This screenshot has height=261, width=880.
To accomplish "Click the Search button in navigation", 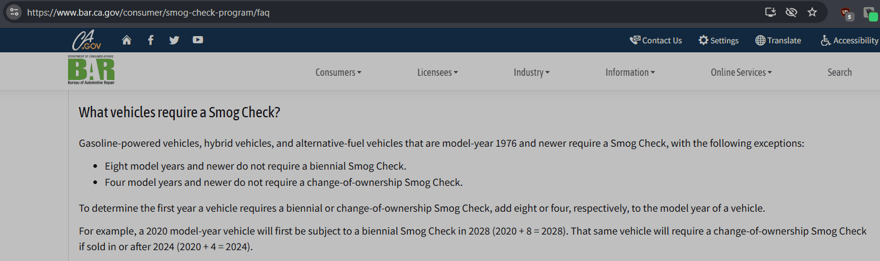I will click(839, 72).
